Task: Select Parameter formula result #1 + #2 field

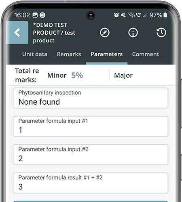Action: (91, 183)
